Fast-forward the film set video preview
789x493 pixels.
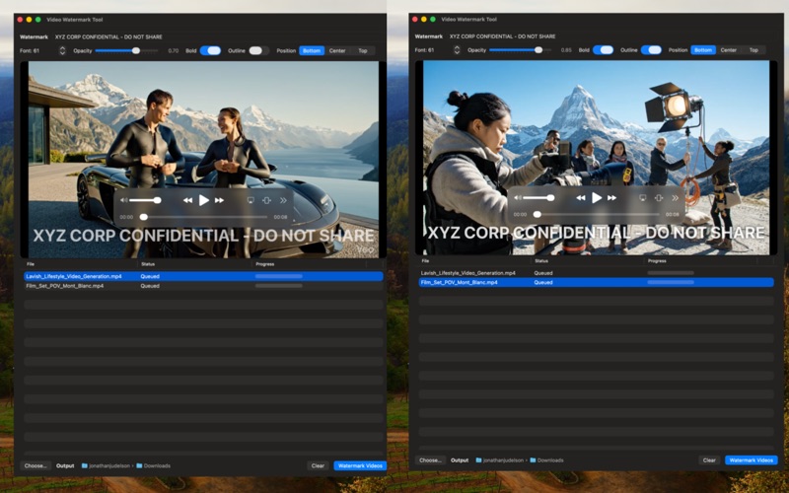612,198
